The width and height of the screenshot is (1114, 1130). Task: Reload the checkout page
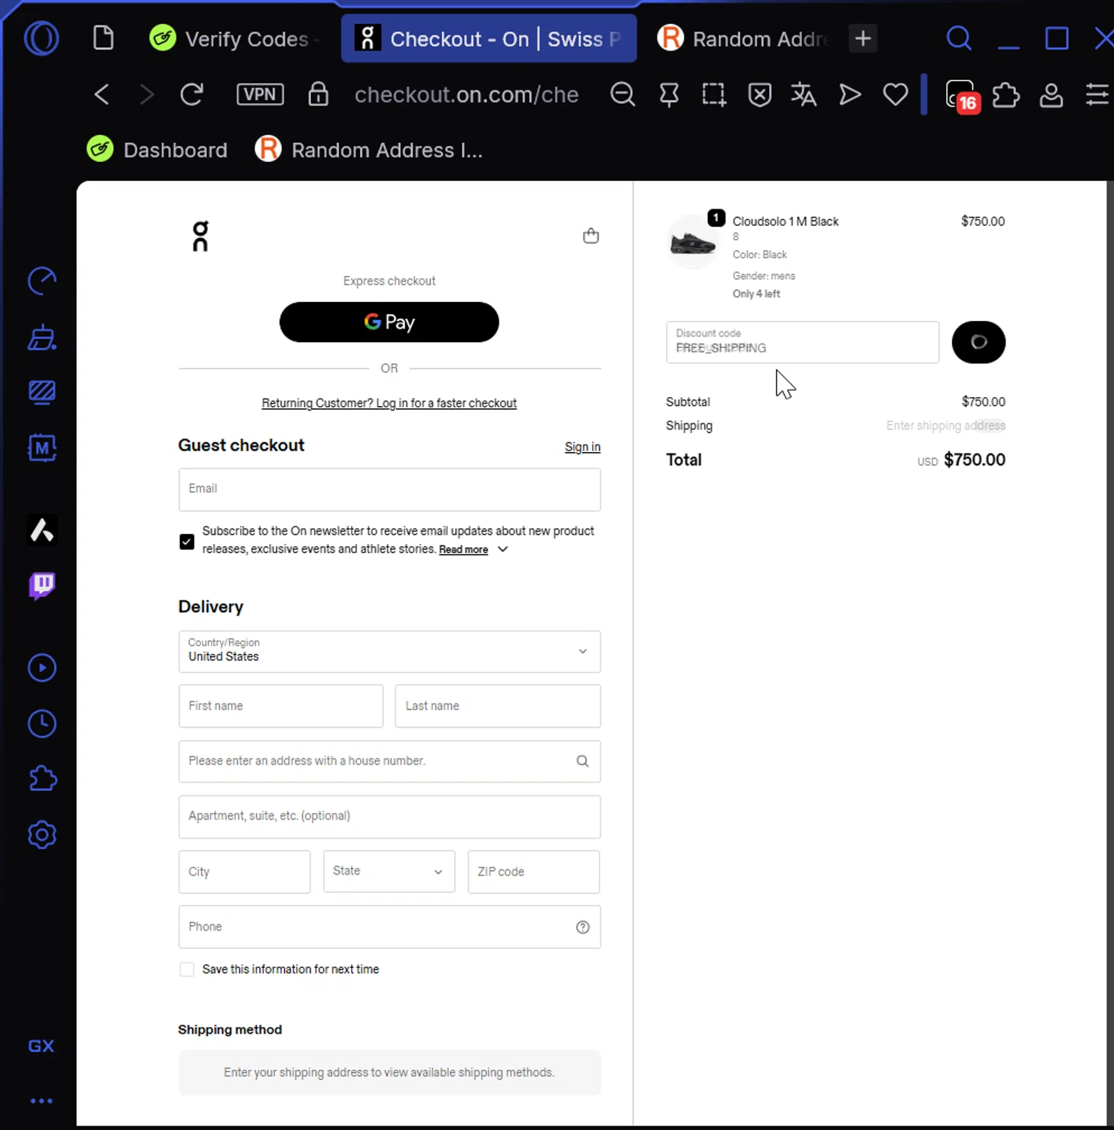pyautogui.click(x=192, y=94)
